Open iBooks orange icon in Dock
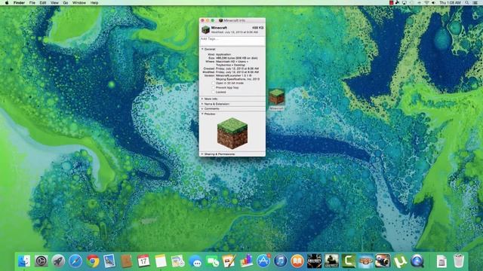The height and width of the screenshot is (271, 483). (x=297, y=261)
